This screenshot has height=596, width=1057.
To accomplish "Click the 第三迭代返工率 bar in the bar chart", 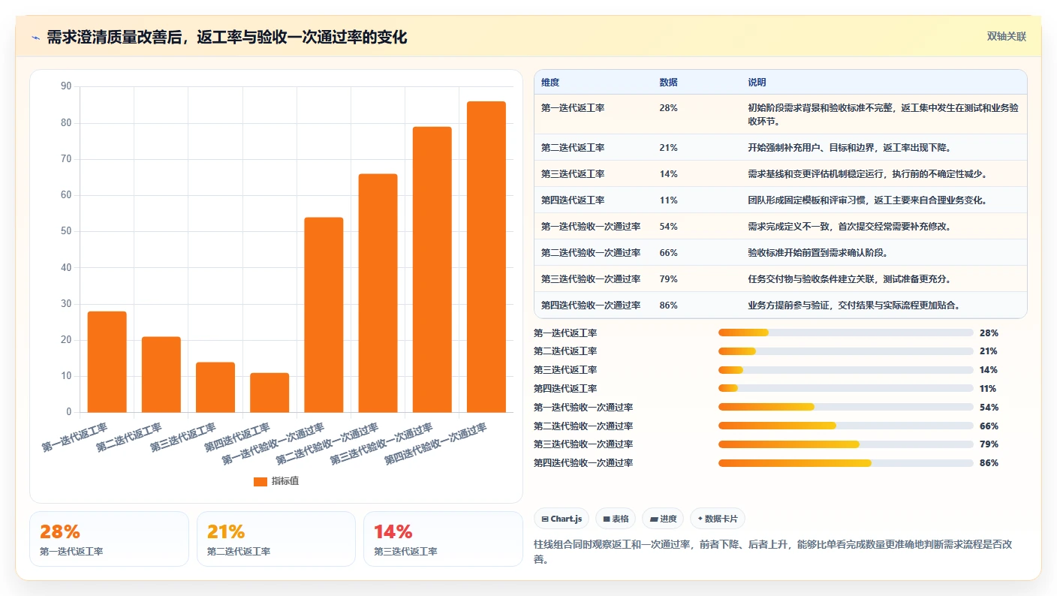I will 215,387.
